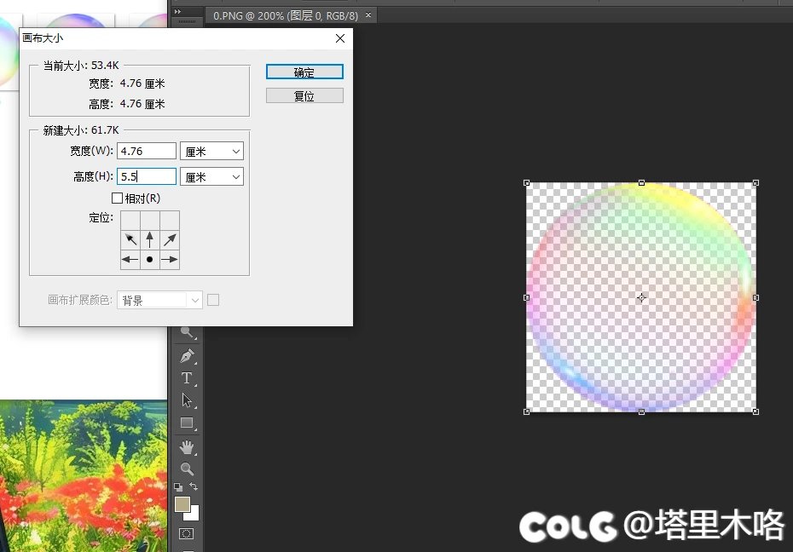Viewport: 793px width, 552px height.
Task: Click 确定 to confirm canvas size
Action: pyautogui.click(x=304, y=72)
